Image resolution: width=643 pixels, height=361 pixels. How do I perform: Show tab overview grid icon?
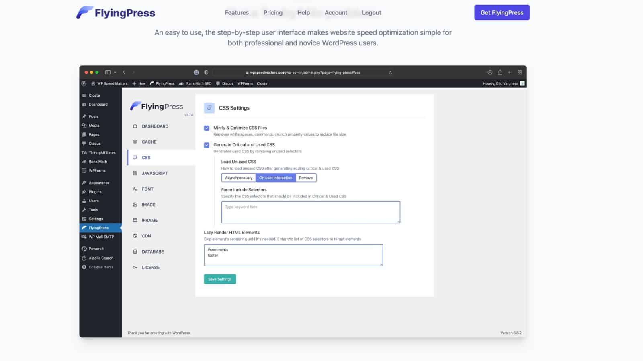click(520, 72)
